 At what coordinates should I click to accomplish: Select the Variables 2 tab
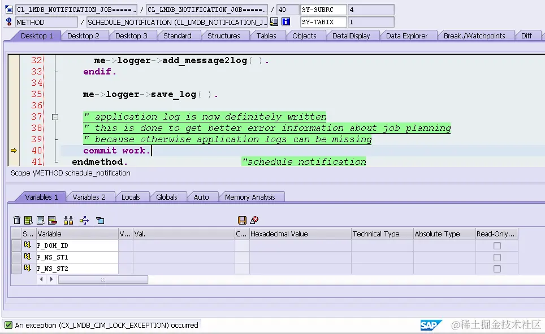pyautogui.click(x=89, y=197)
